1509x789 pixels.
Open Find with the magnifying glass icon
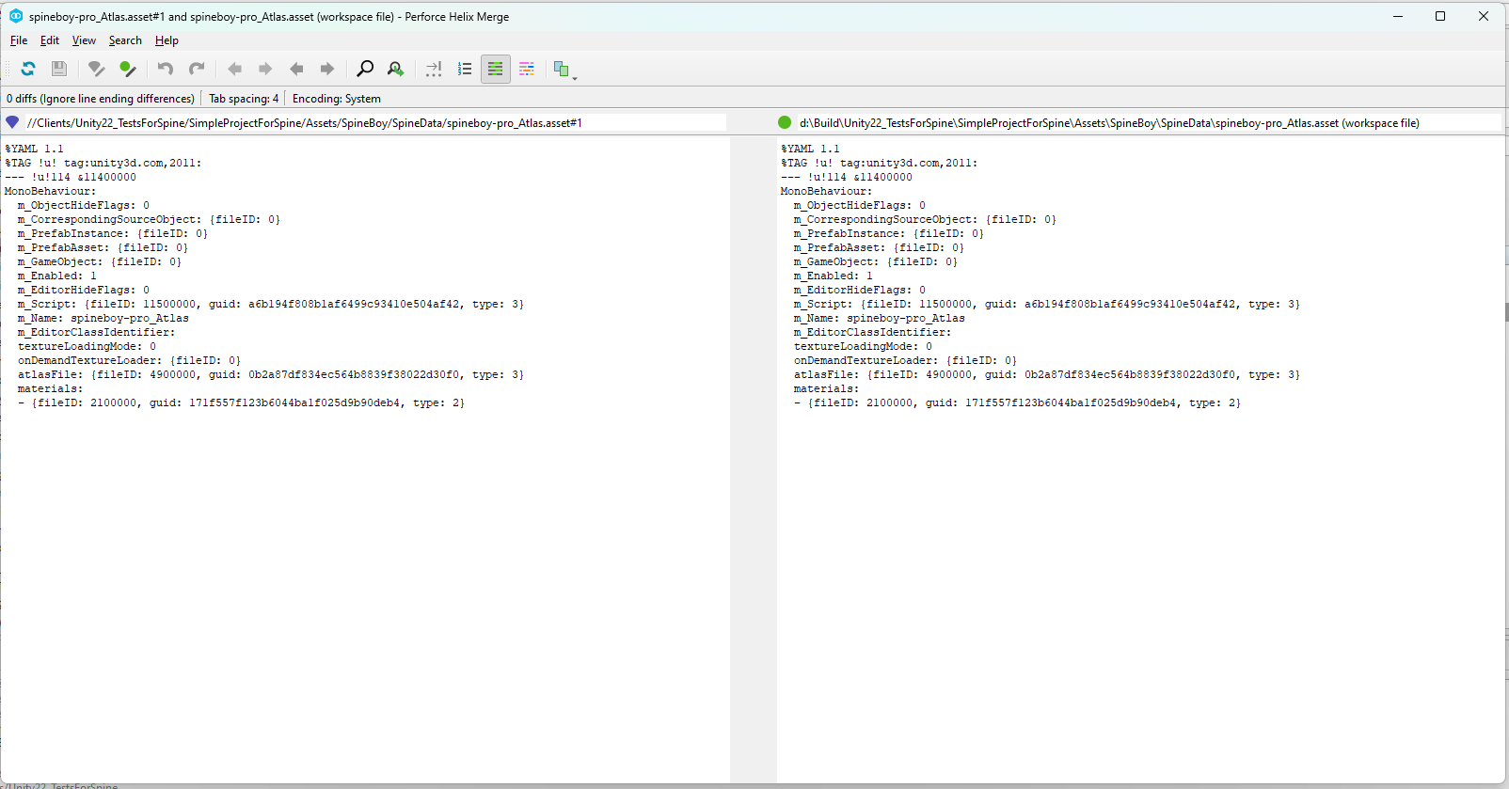[x=365, y=69]
